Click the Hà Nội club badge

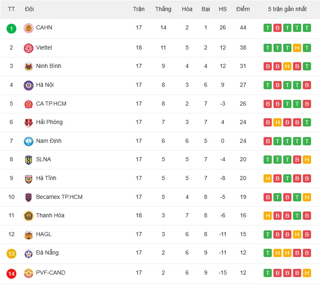click(x=28, y=85)
